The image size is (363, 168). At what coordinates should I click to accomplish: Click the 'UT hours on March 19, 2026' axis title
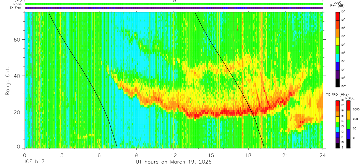(174, 162)
